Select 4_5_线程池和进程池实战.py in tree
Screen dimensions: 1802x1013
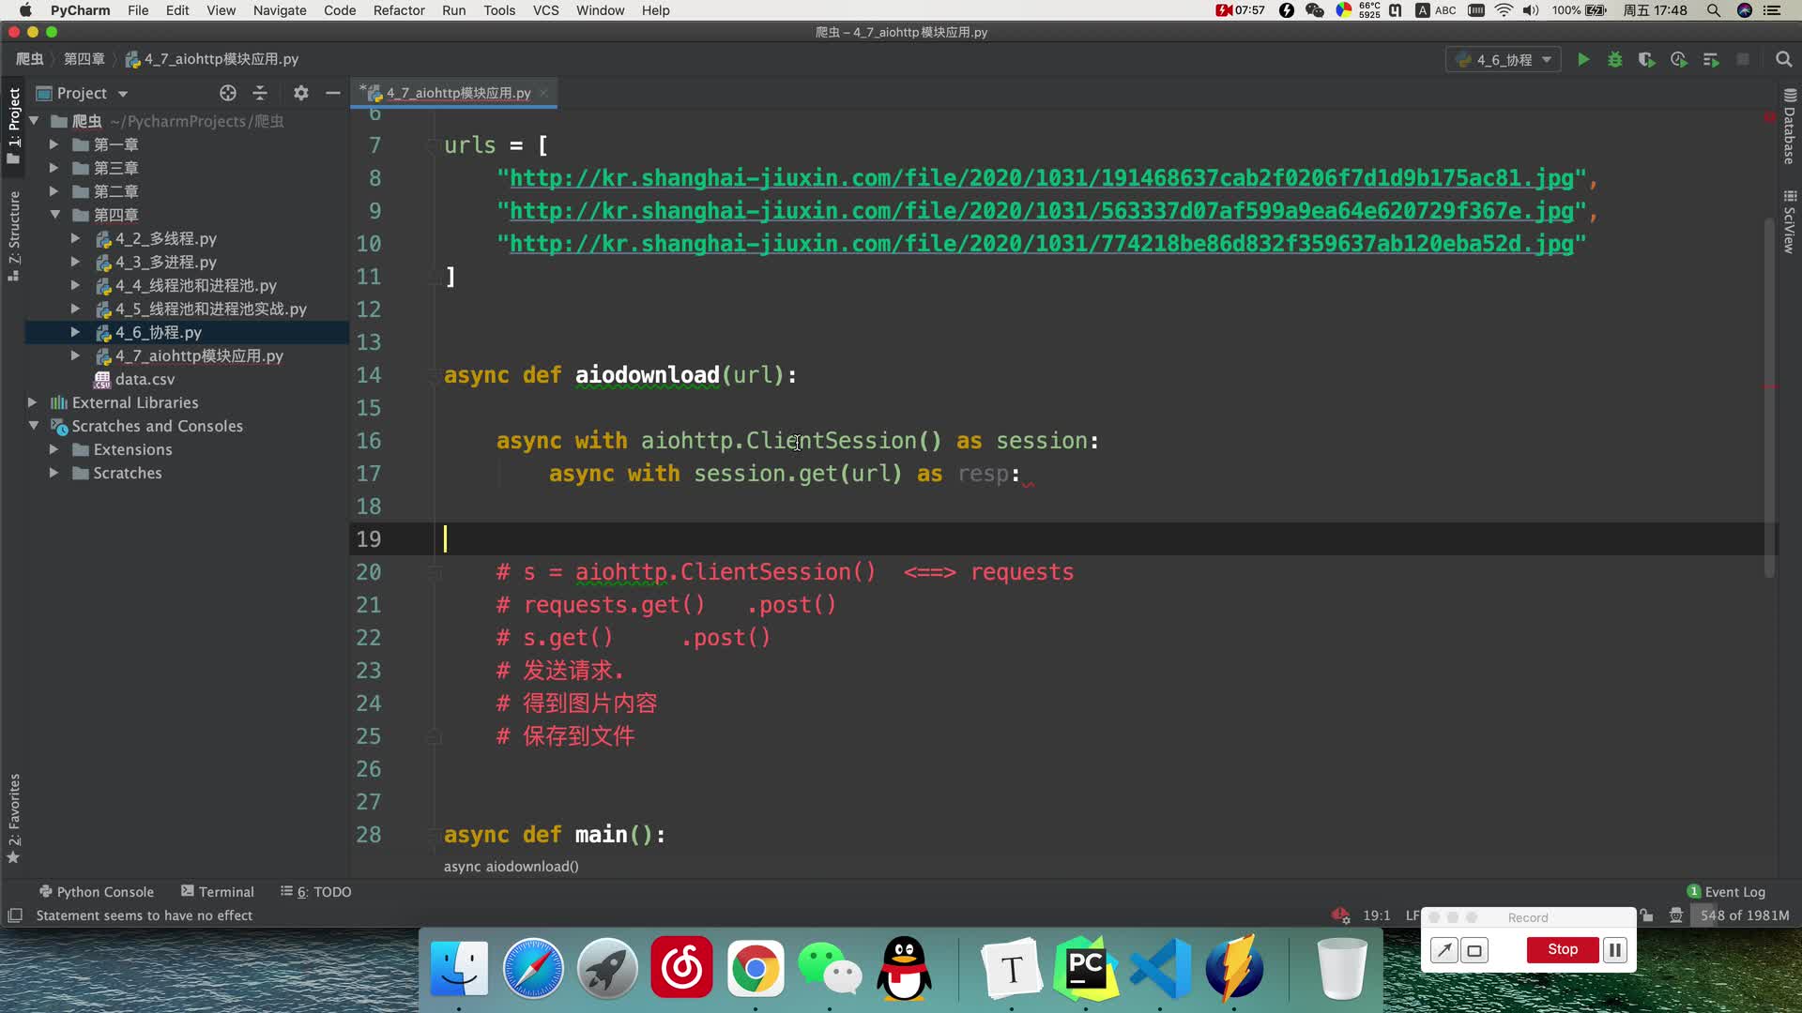tap(210, 310)
